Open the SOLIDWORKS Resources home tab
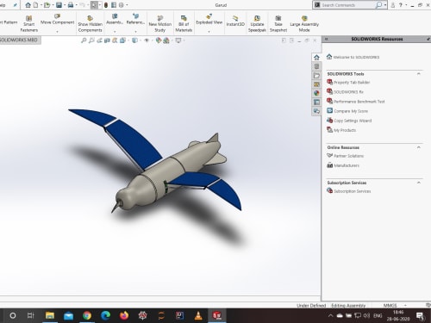431x323 pixels. [316, 57]
